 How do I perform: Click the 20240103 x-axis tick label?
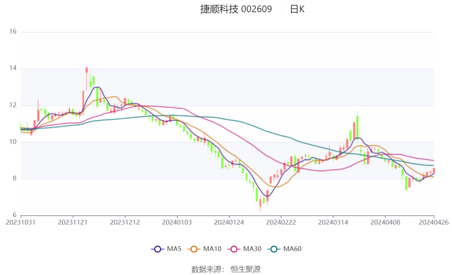coord(177,223)
